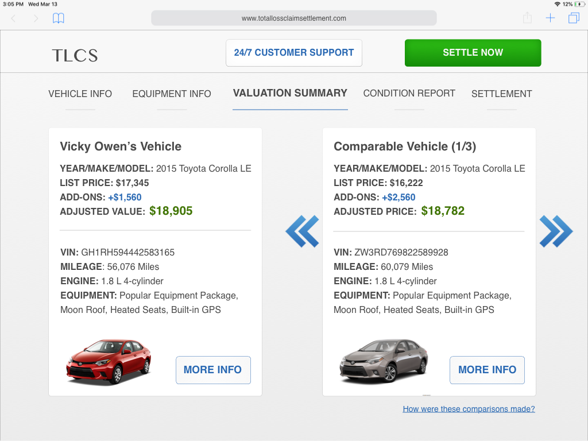
Task: Switch to the Vehicle Info tab
Action: pyautogui.click(x=80, y=94)
